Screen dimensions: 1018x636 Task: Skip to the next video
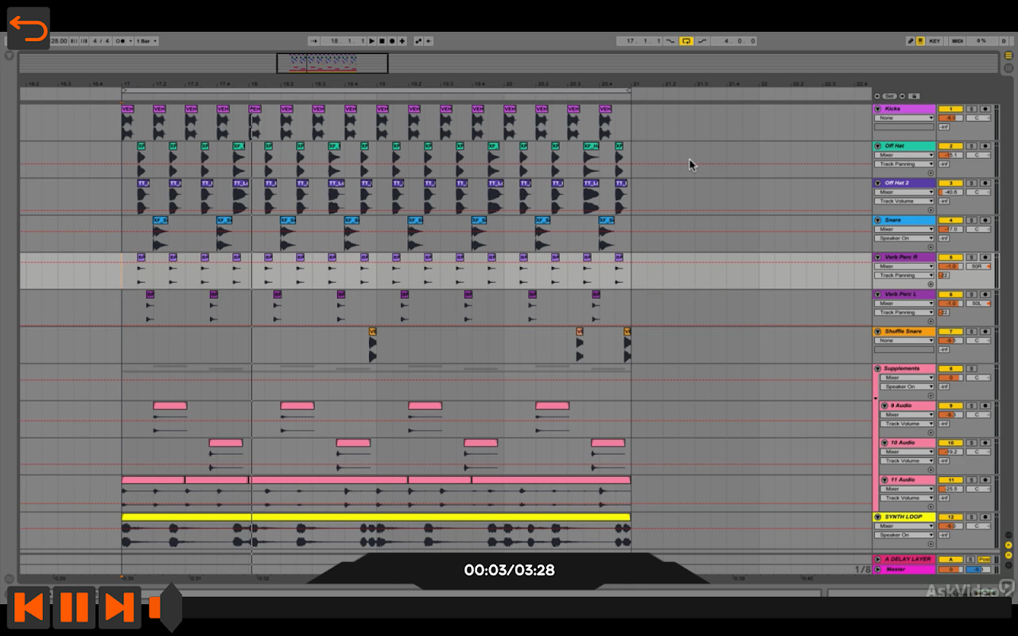pyautogui.click(x=119, y=607)
